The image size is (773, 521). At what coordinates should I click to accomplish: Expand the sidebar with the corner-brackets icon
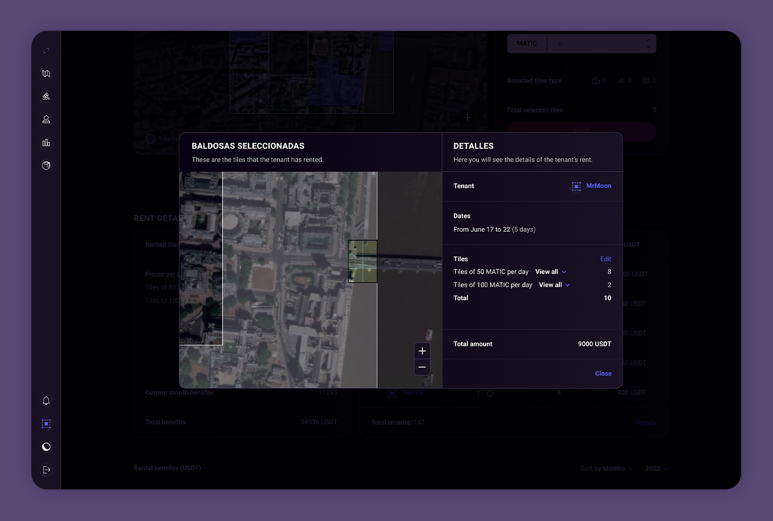pyautogui.click(x=46, y=50)
